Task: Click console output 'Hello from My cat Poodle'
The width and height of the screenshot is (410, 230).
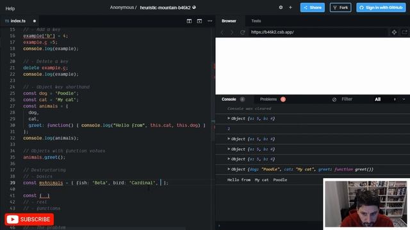Action: coord(257,180)
